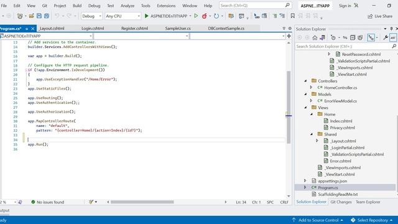Click the Open File folder icon

(31, 16)
